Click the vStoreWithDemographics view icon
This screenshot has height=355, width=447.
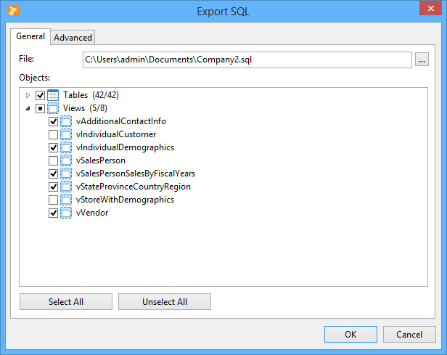(x=66, y=200)
